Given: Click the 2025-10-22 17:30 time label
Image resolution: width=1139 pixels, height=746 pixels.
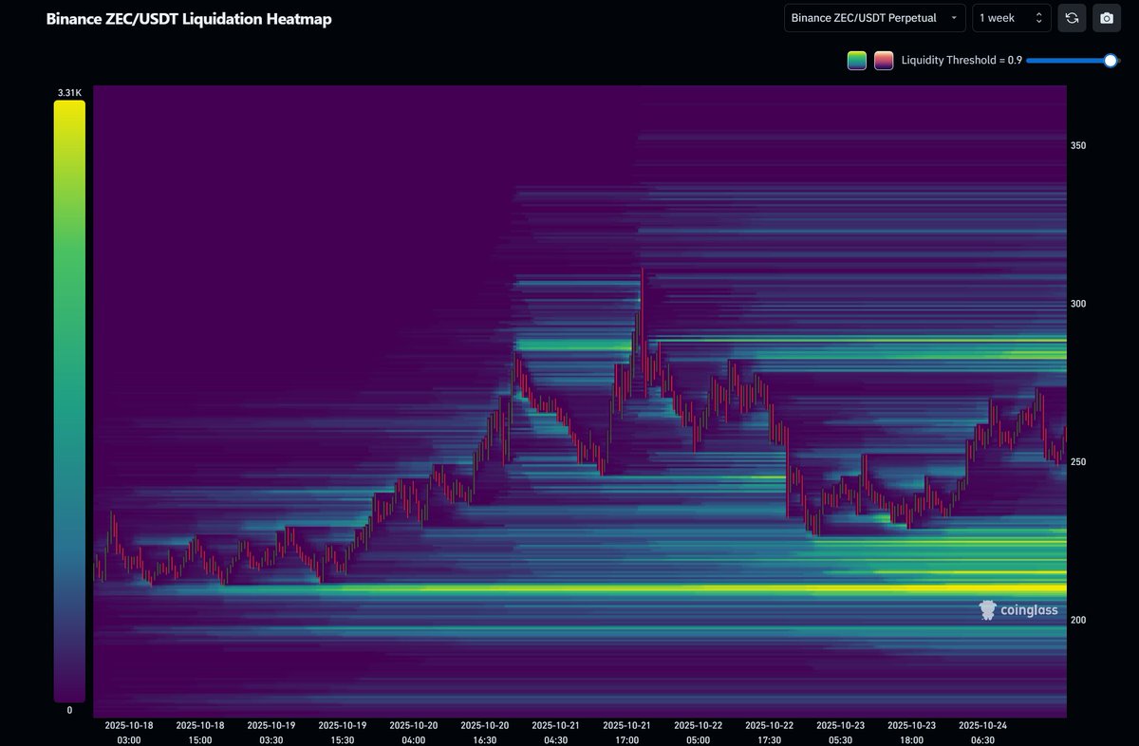Looking at the screenshot, I should tap(770, 732).
